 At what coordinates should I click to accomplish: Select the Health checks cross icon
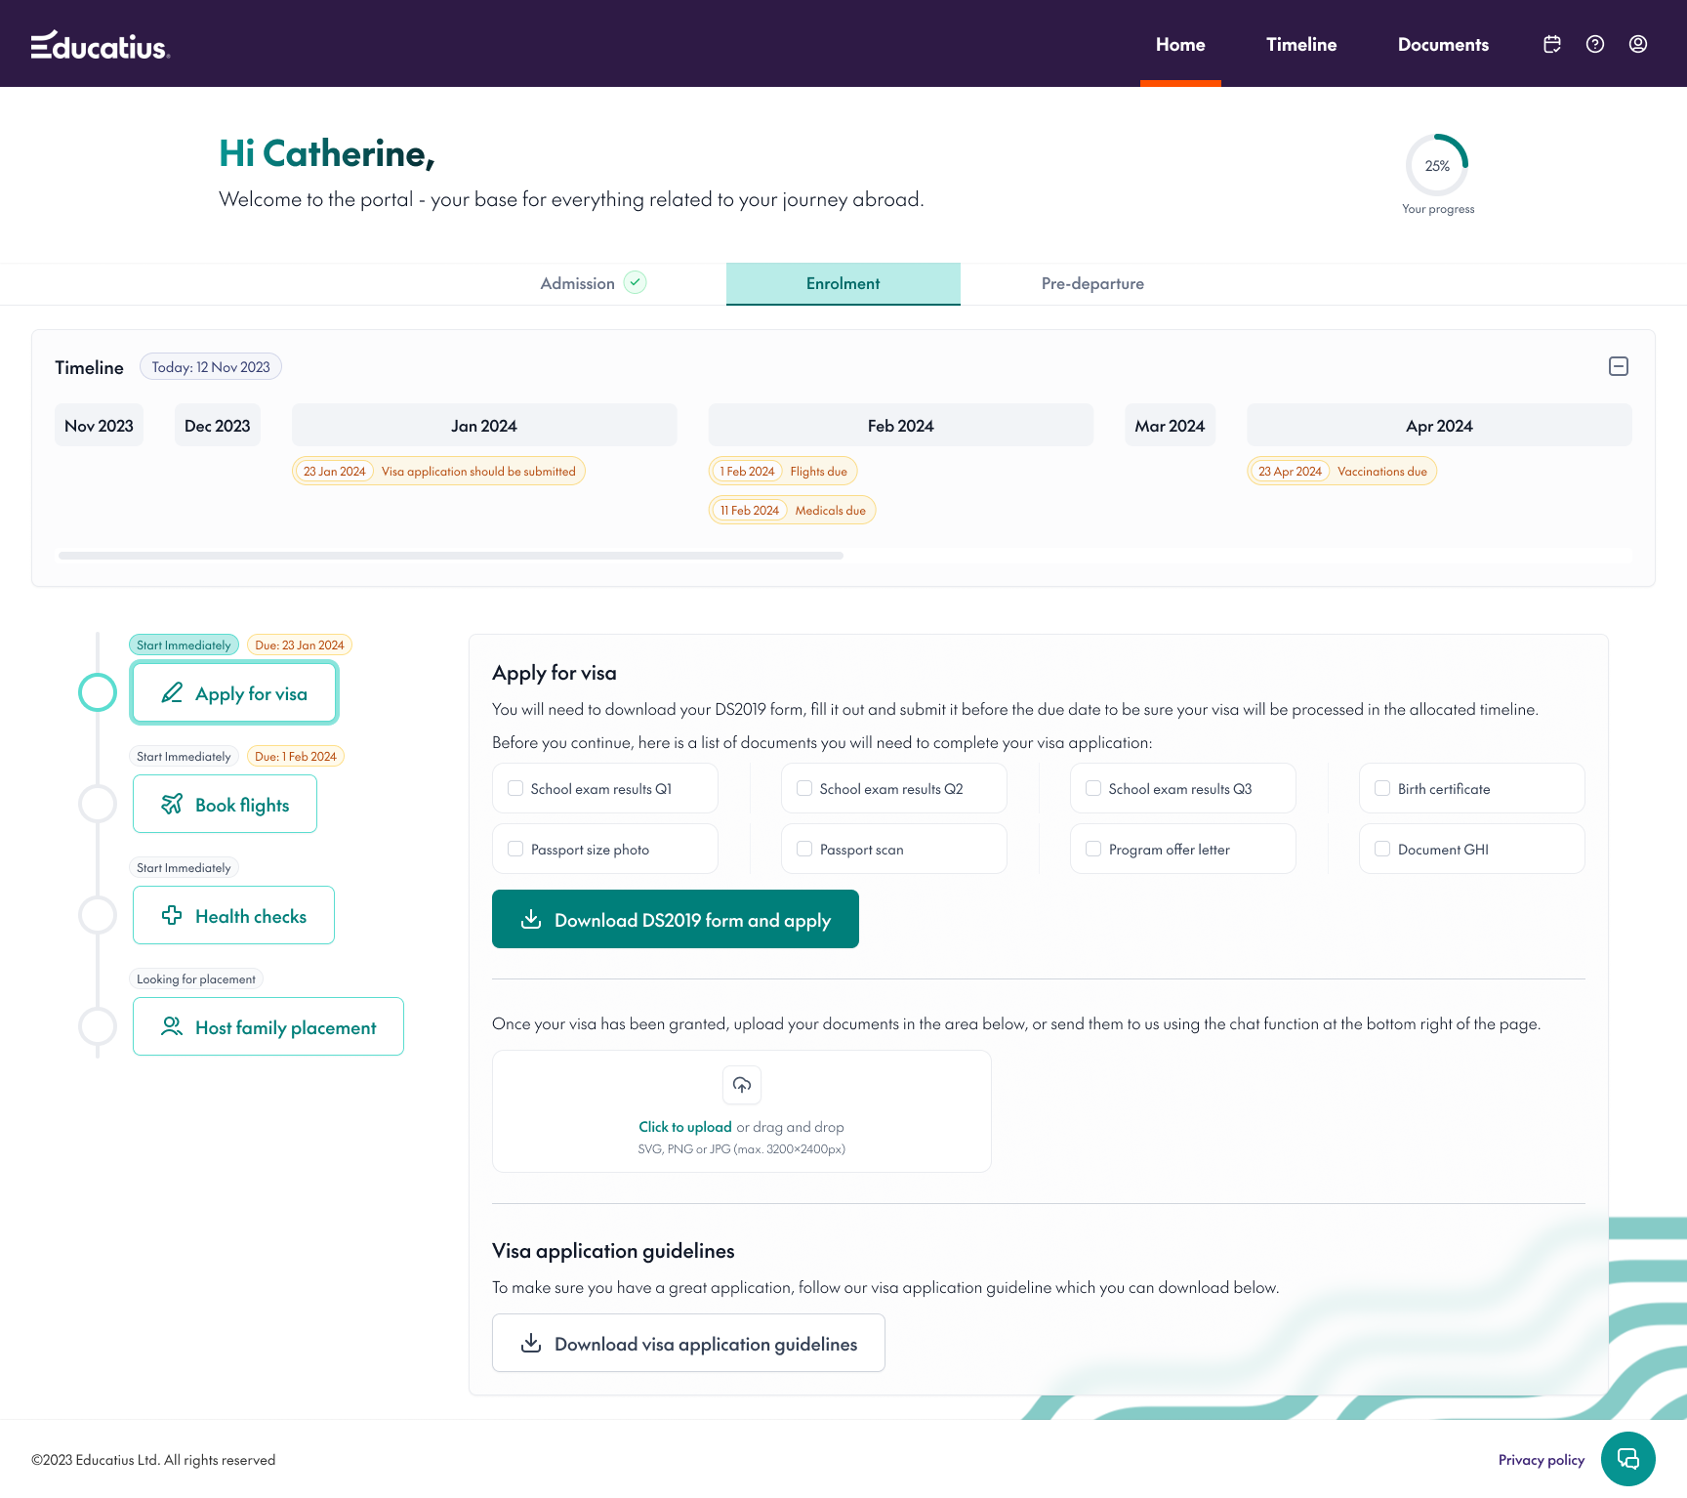tap(172, 915)
